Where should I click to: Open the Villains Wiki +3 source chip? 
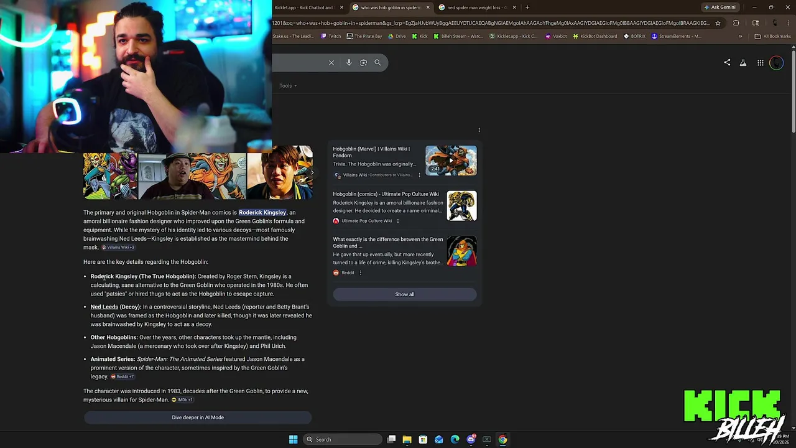tap(118, 248)
